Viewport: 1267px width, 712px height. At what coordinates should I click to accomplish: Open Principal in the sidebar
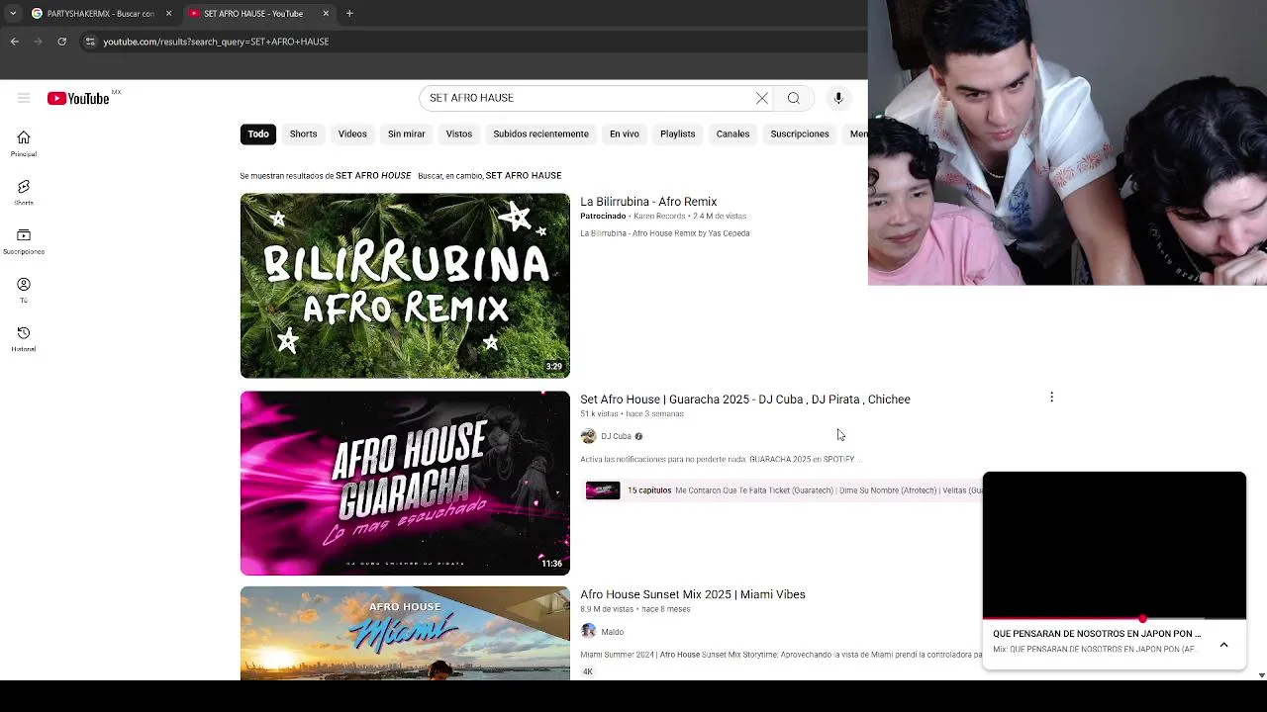24,143
